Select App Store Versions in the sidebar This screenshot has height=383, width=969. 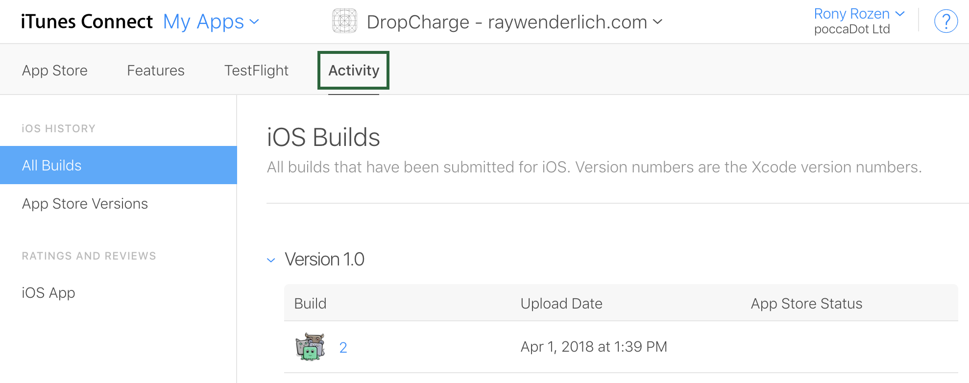click(x=84, y=203)
